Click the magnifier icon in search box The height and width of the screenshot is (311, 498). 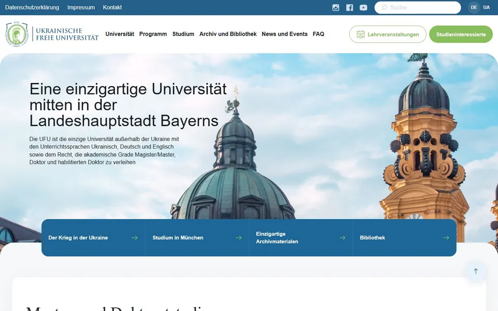384,7
